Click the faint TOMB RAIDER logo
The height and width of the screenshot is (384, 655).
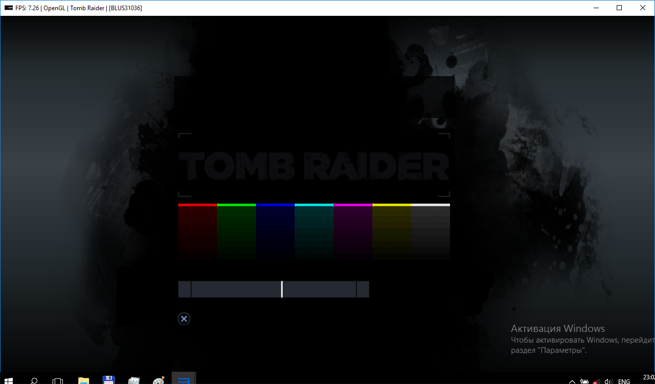314,165
